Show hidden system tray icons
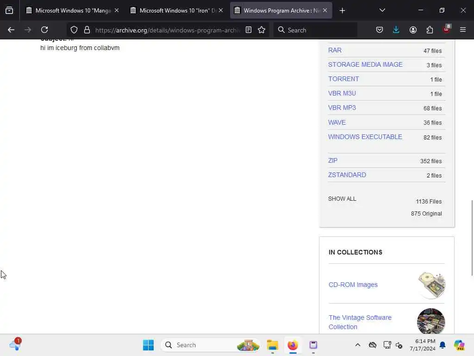This screenshot has height=356, width=474. click(x=358, y=345)
